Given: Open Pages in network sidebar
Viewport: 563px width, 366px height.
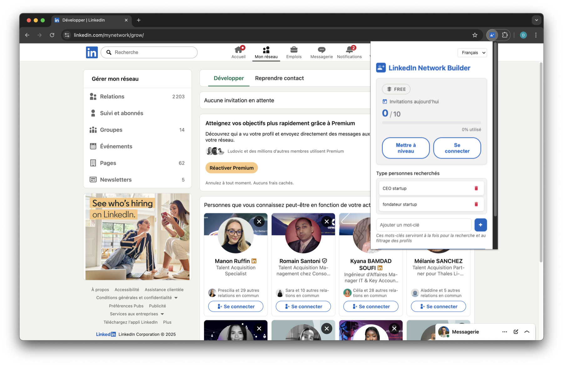Looking at the screenshot, I should [137, 163].
